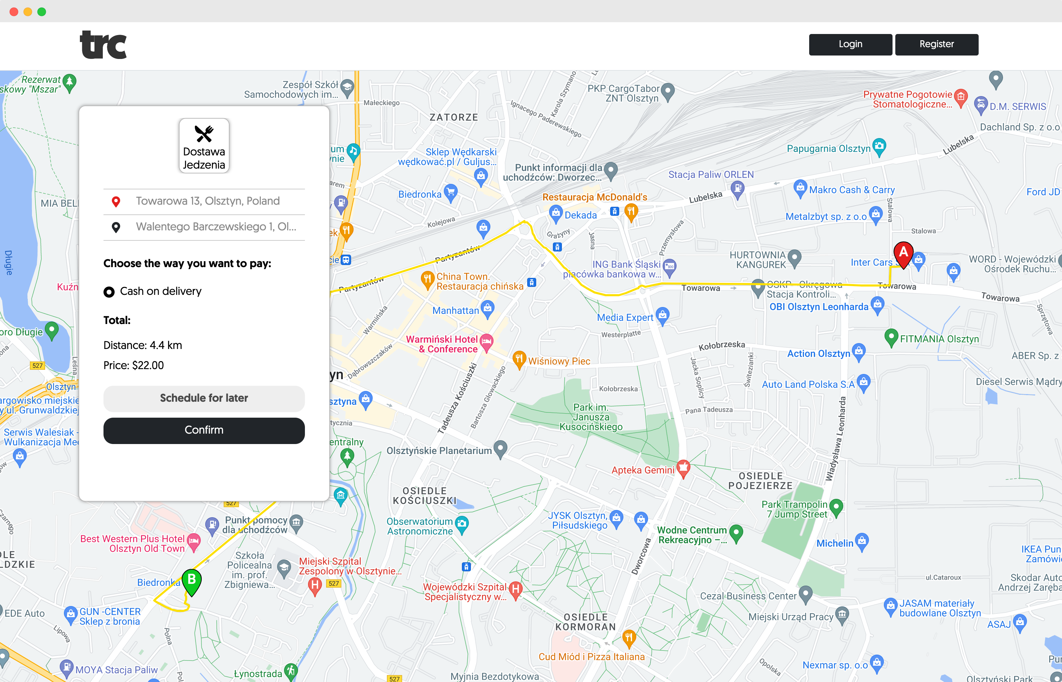Confirm the delivery order

(x=204, y=430)
